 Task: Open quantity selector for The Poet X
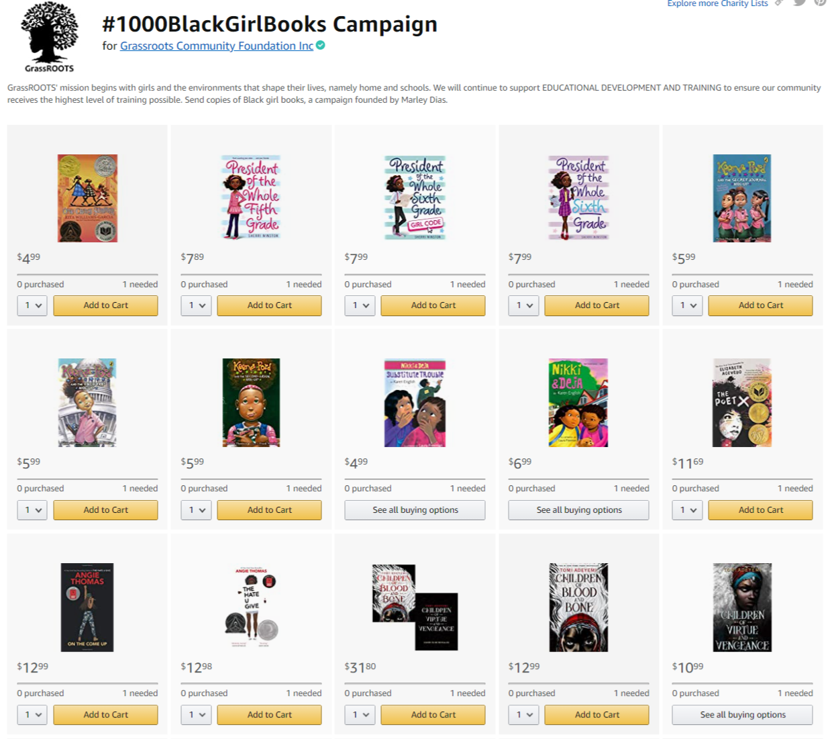point(688,510)
